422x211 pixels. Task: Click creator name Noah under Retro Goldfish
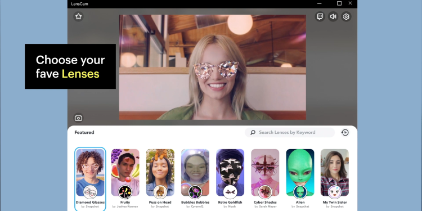tap(232, 206)
